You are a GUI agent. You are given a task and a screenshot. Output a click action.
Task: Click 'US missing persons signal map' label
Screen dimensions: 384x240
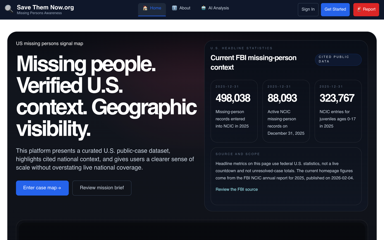pos(50,44)
